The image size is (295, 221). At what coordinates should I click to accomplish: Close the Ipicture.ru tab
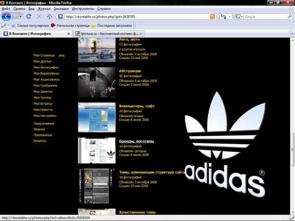click(x=141, y=34)
